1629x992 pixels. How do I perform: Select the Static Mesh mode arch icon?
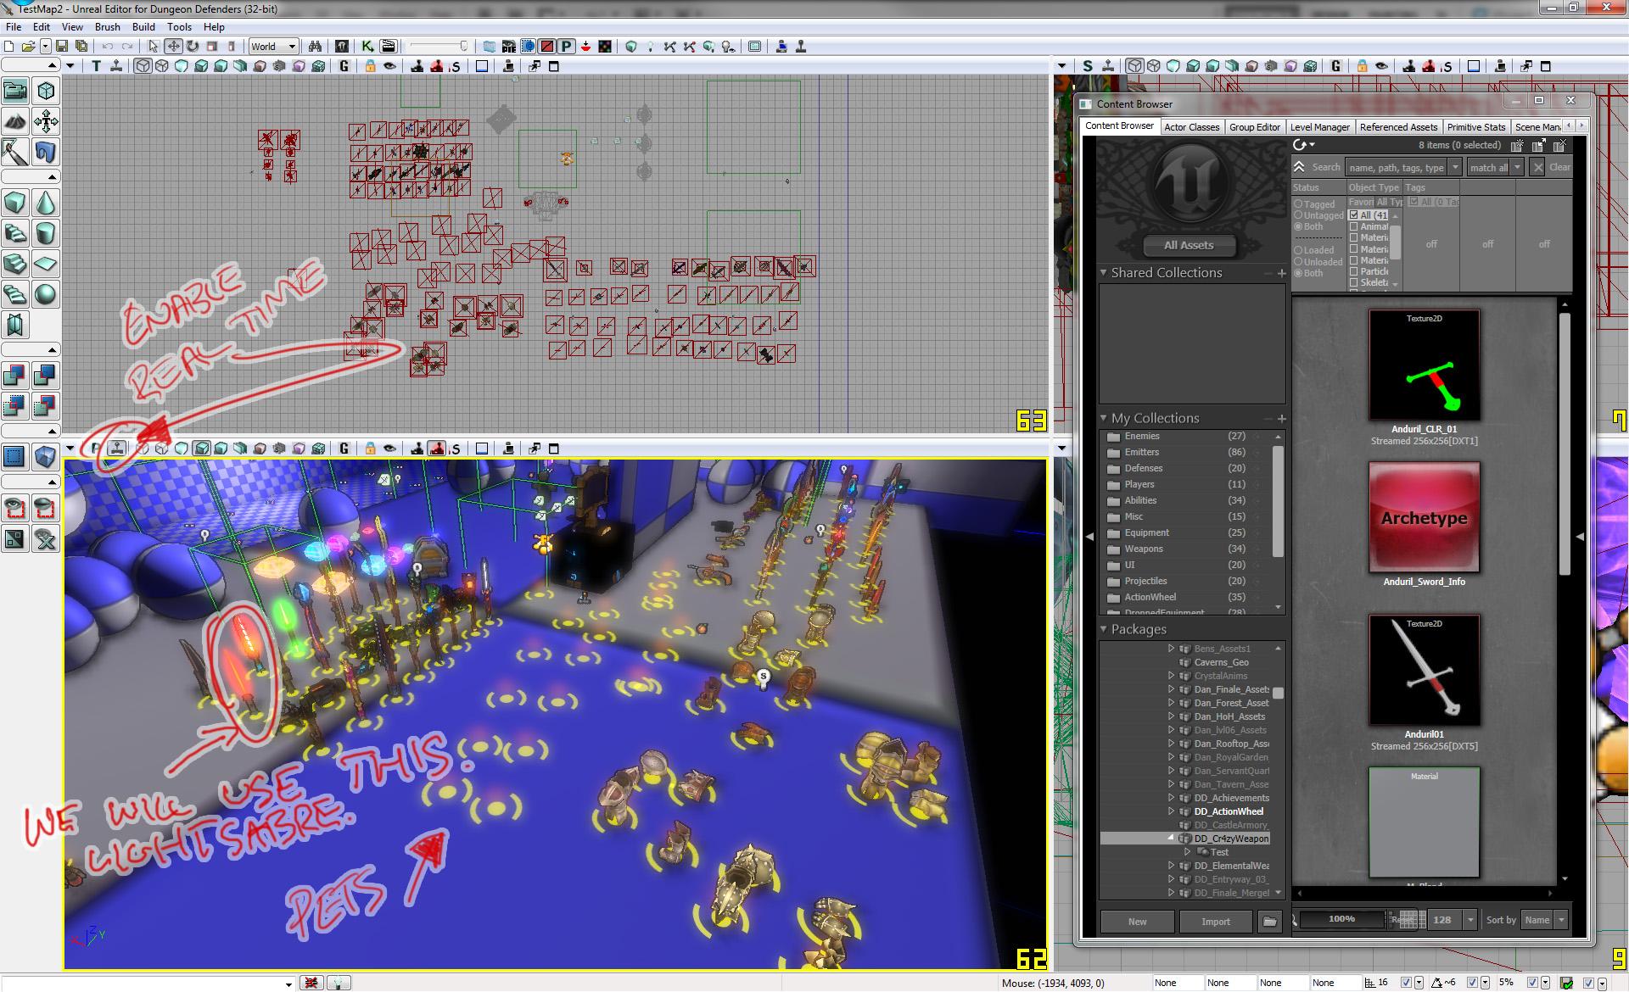click(46, 152)
